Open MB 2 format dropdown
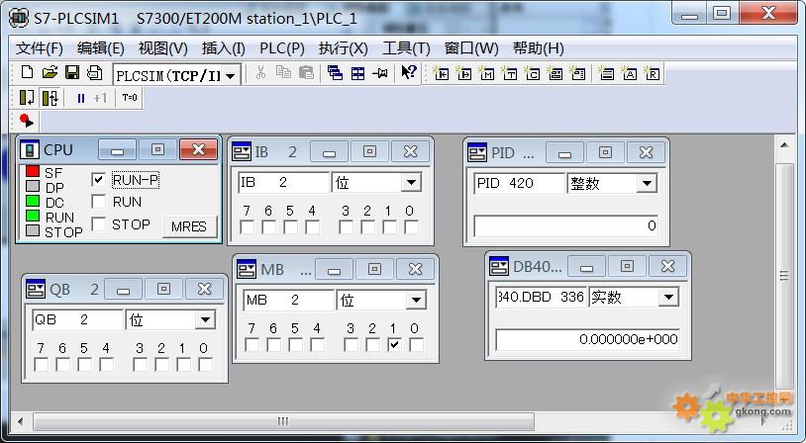 [416, 300]
